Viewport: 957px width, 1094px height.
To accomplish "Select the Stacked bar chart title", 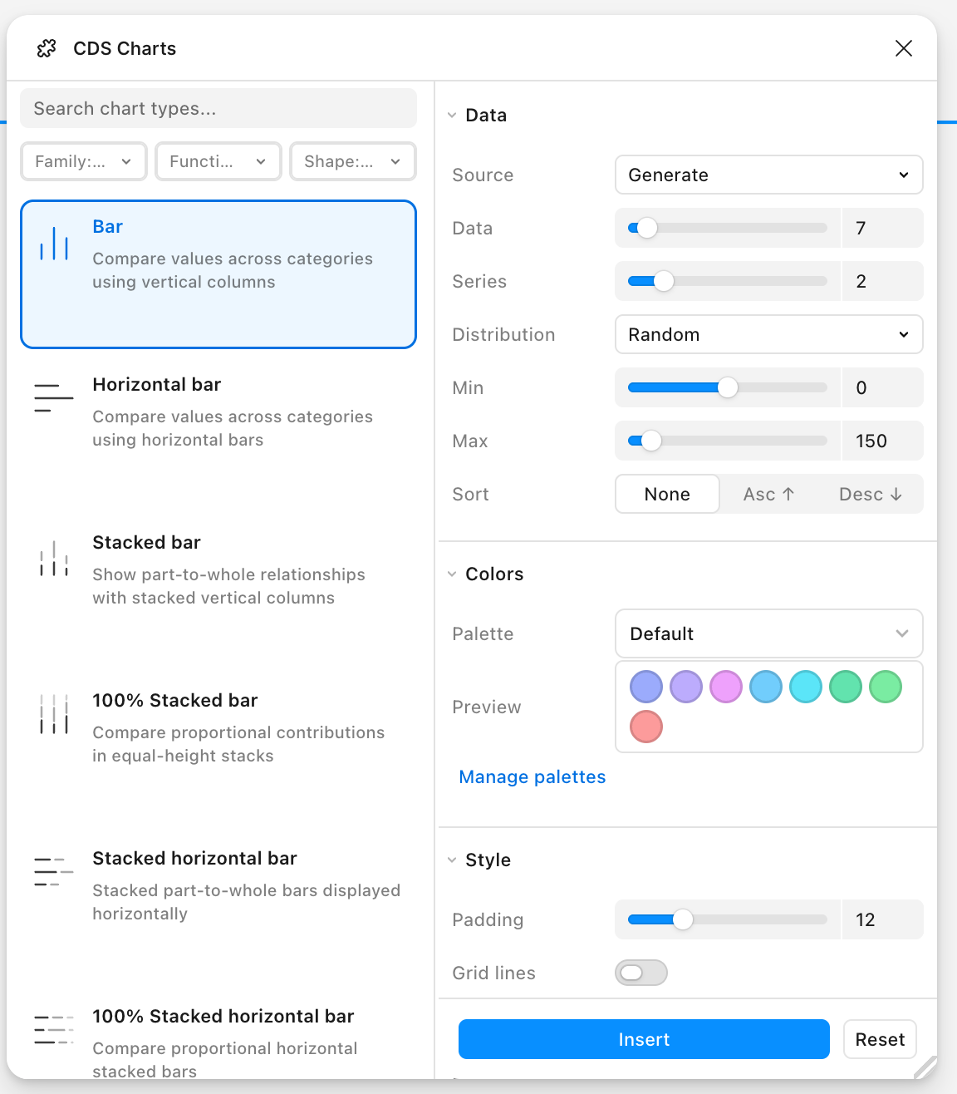I will (x=147, y=542).
